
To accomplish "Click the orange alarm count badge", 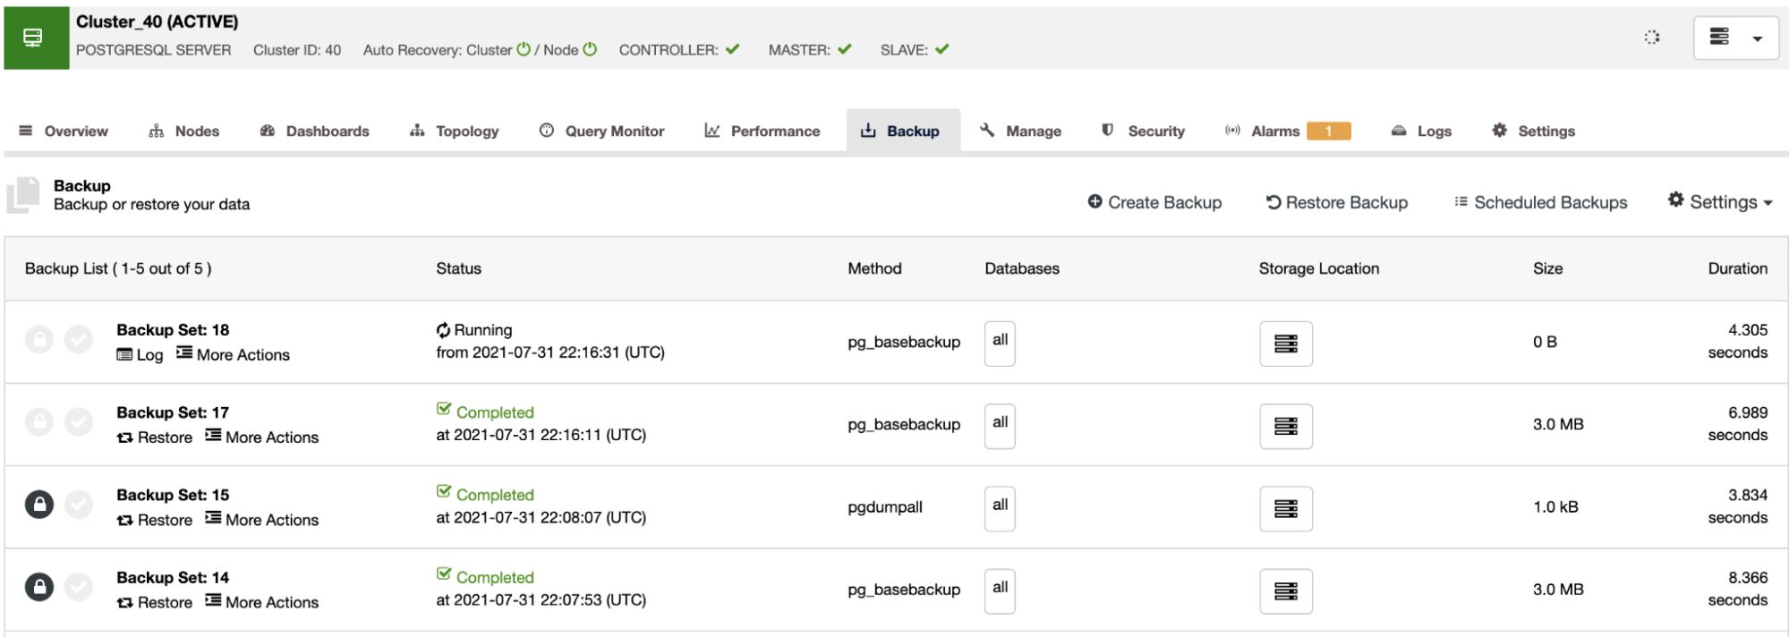I will click(x=1328, y=132).
